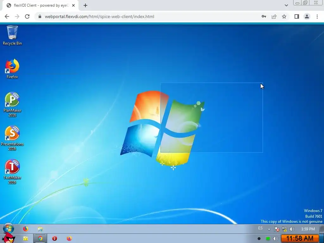324x243 pixels.
Task: Open Action Center flag in the tray
Action: [x=277, y=229]
